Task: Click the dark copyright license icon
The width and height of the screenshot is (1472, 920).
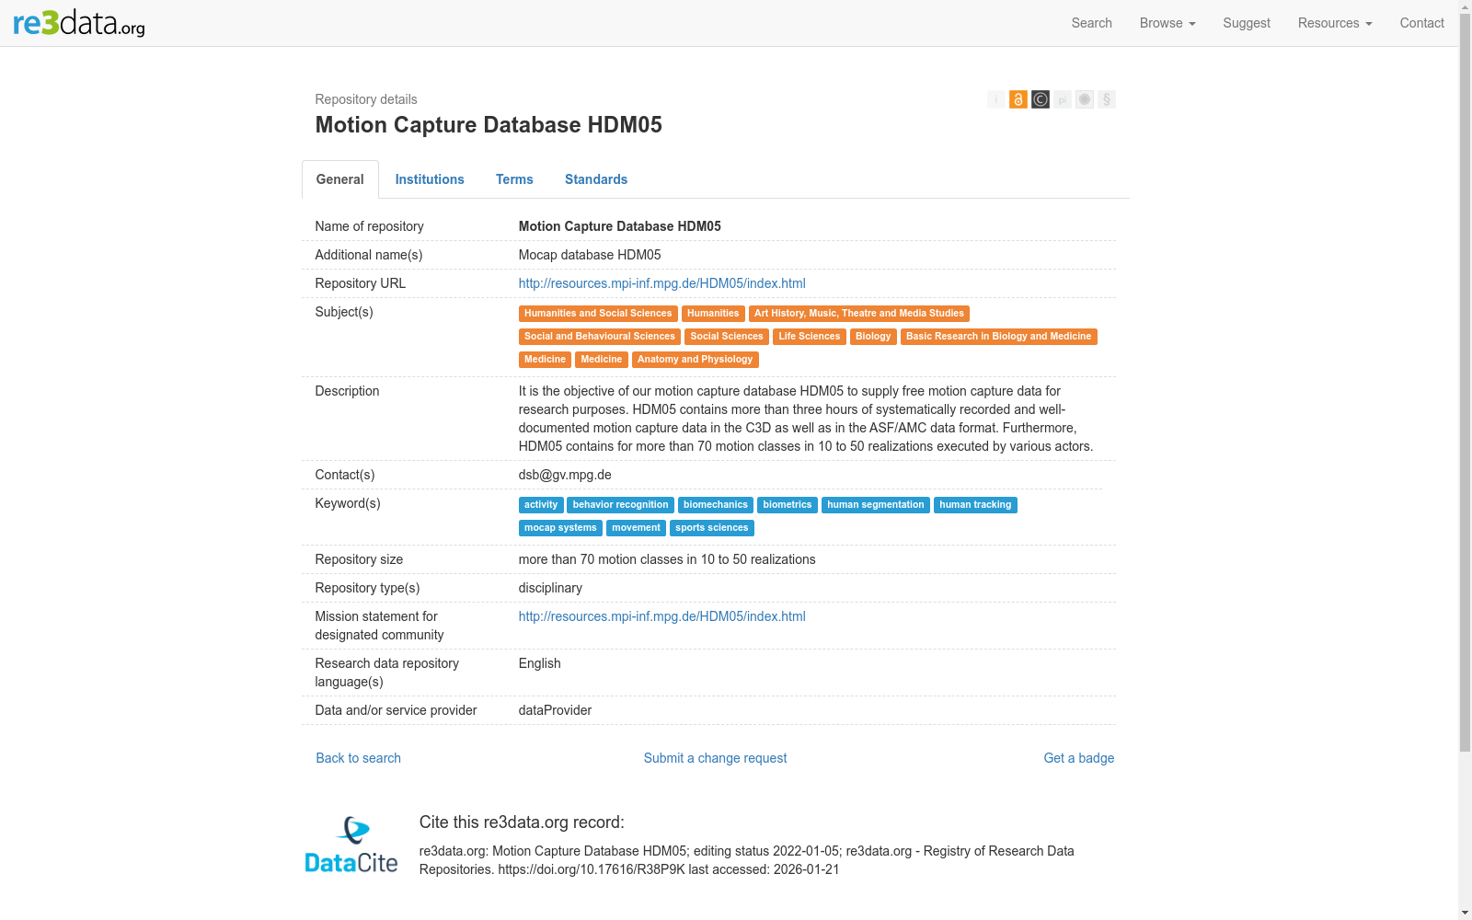Action: (x=1041, y=99)
